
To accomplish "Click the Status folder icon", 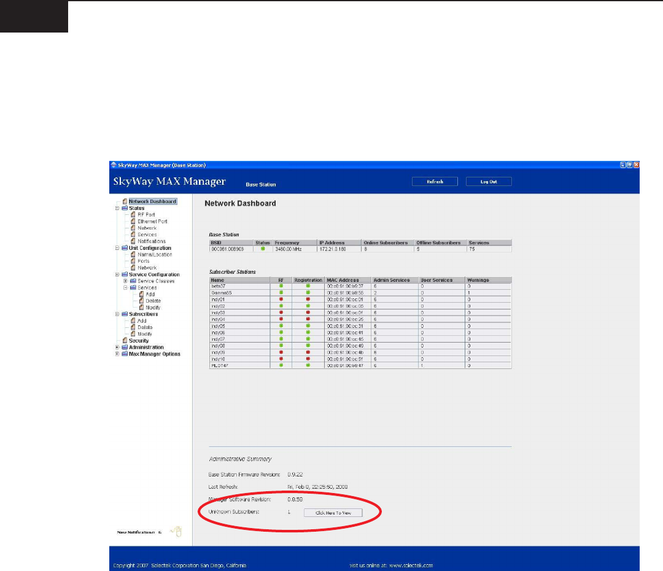I will coord(125,208).
